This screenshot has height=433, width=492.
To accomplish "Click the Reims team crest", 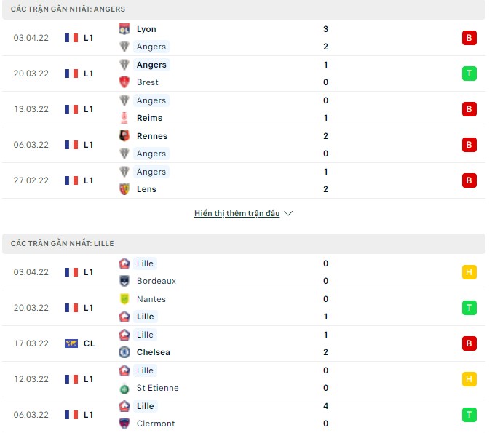I will 124,118.
